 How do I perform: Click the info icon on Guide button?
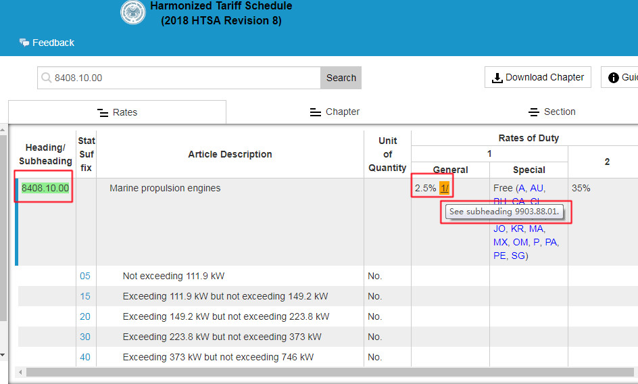point(614,78)
